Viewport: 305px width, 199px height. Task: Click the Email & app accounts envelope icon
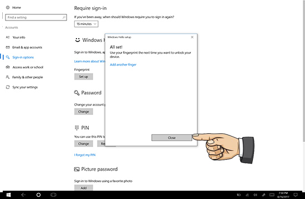click(8, 48)
